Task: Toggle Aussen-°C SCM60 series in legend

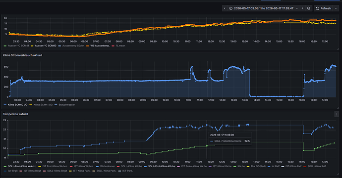Action: (46, 45)
